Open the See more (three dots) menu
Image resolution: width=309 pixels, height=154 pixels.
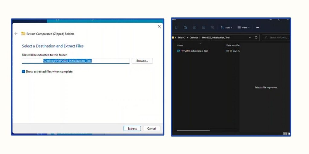(257, 27)
